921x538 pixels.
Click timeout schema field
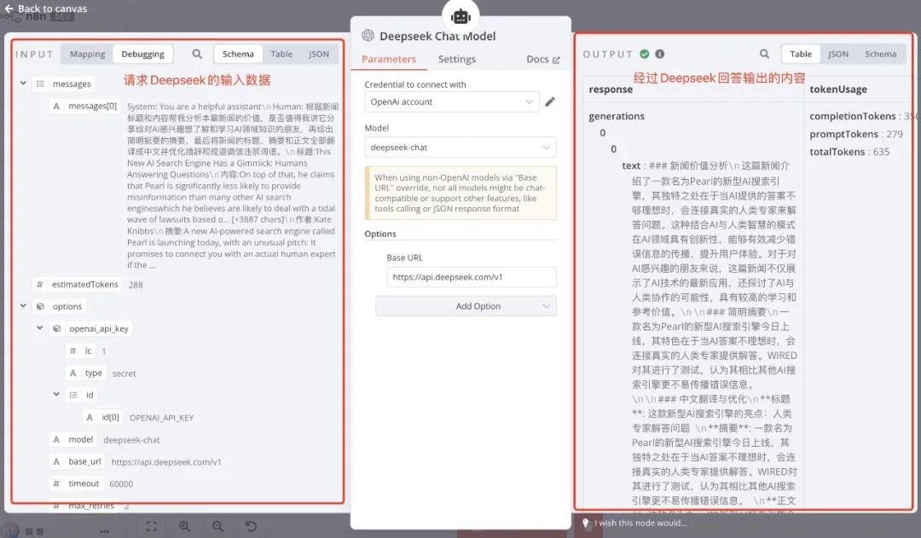77,484
